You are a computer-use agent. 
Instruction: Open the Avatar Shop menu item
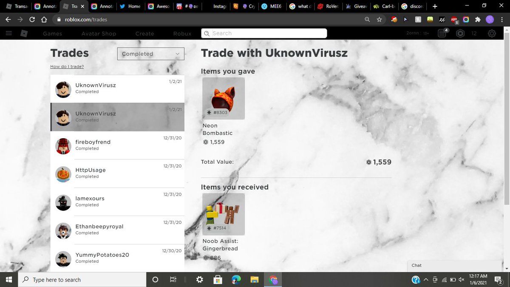(99, 34)
